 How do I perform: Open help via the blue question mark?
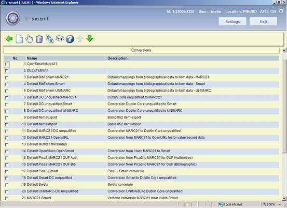[x=70, y=39]
